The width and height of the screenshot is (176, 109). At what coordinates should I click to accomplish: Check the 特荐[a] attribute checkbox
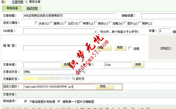[x=81, y=23]
